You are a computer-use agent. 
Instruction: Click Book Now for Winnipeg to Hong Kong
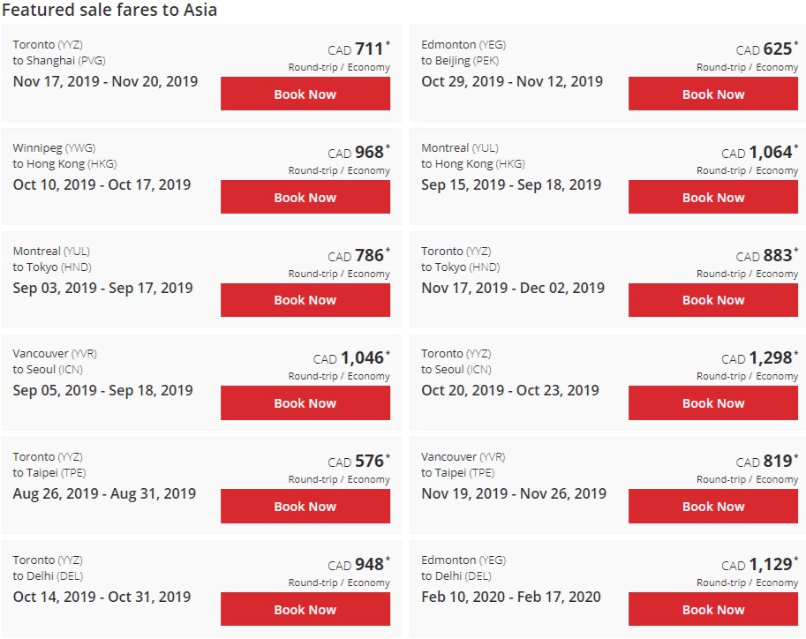[305, 197]
